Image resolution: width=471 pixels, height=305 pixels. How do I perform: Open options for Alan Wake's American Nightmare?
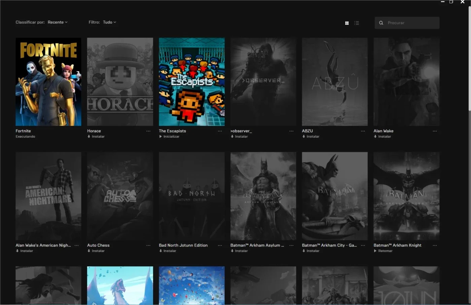tap(77, 245)
